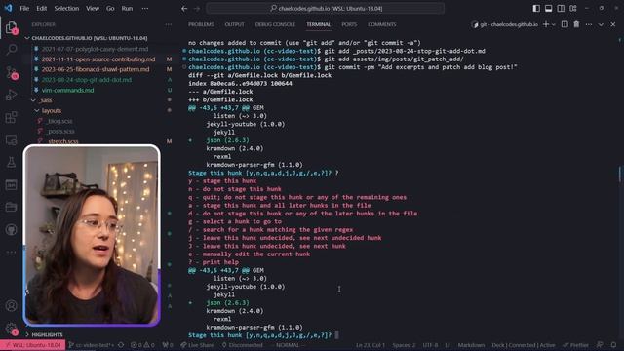624x351 pixels.
Task: Open Explorer views and more actions
Action: point(169,24)
